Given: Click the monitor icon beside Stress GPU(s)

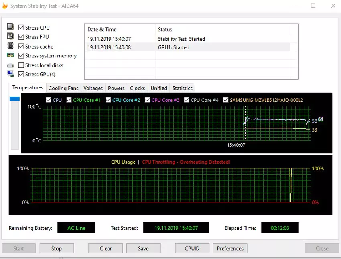Looking at the screenshot, I should pyautogui.click(x=10, y=74).
